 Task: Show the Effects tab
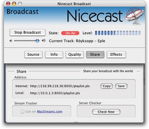(x=116, y=55)
